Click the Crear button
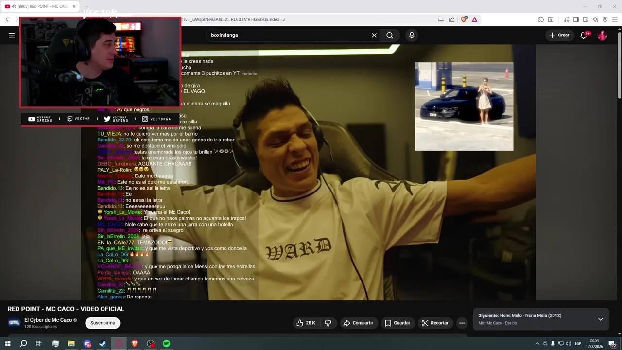Screen dimensions: 622x350 (559, 35)
